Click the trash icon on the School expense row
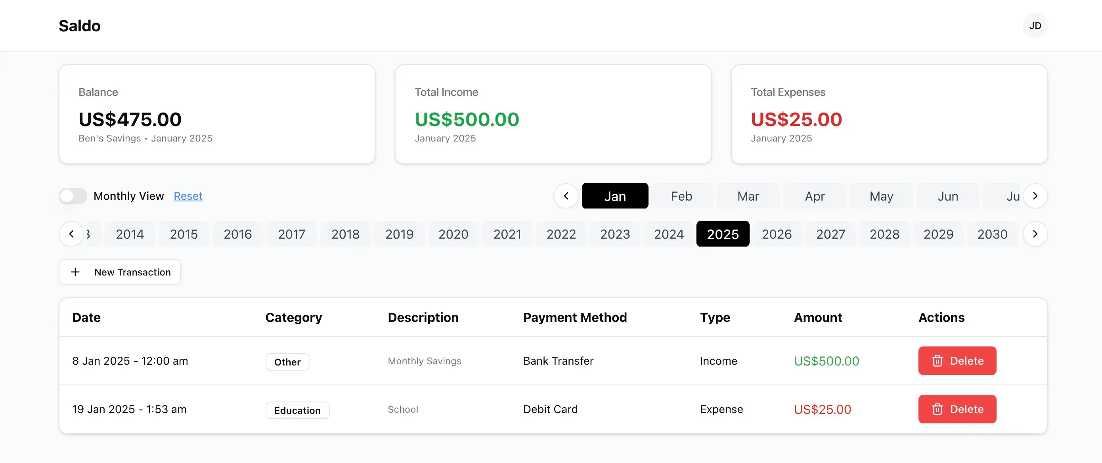Viewport: 1102px width, 463px height. point(937,409)
